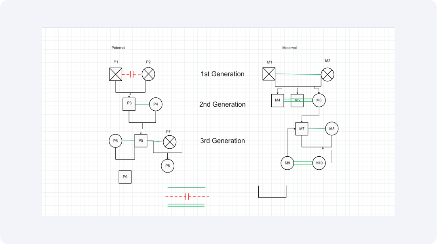Click the M8 circle node
This screenshot has height=244, width=437.
pyautogui.click(x=331, y=129)
